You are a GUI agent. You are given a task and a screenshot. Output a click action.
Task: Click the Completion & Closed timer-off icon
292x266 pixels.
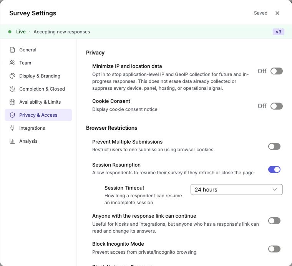(x=12, y=89)
